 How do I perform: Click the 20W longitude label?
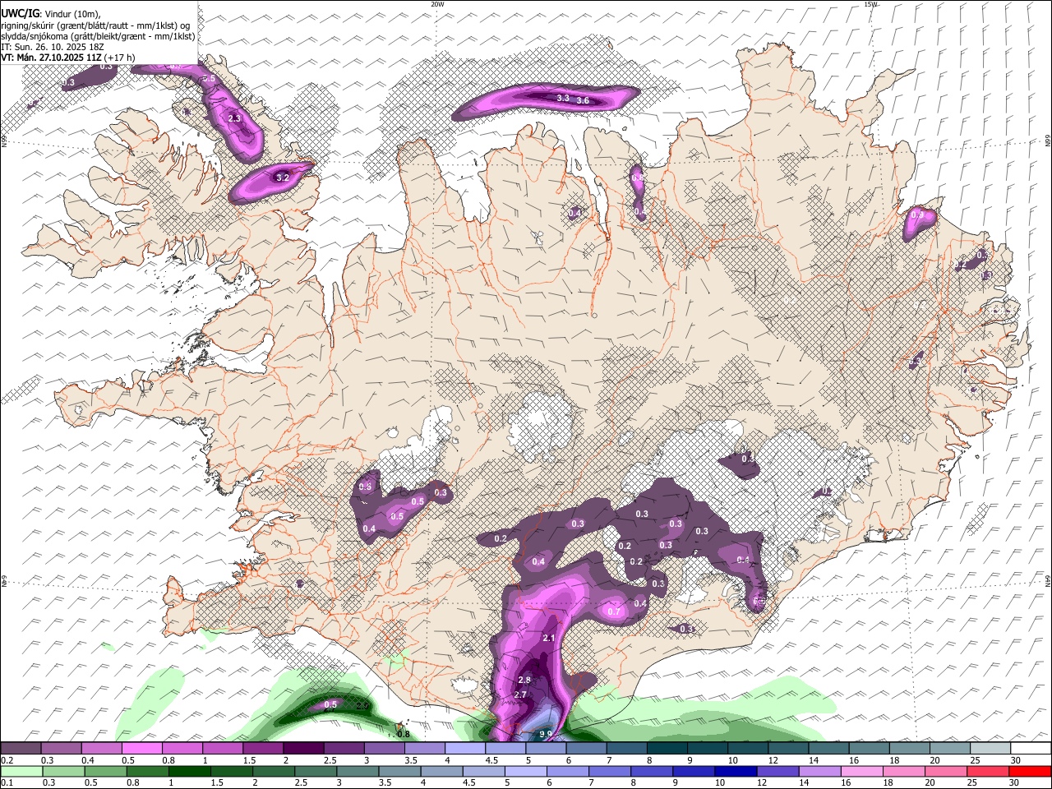pyautogui.click(x=437, y=4)
